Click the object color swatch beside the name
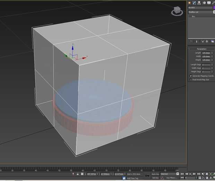 click(214, 8)
